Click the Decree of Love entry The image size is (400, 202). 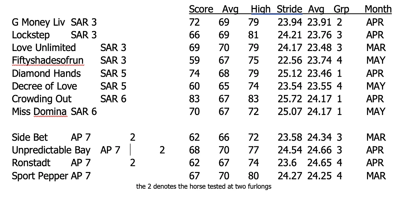coord(44,86)
